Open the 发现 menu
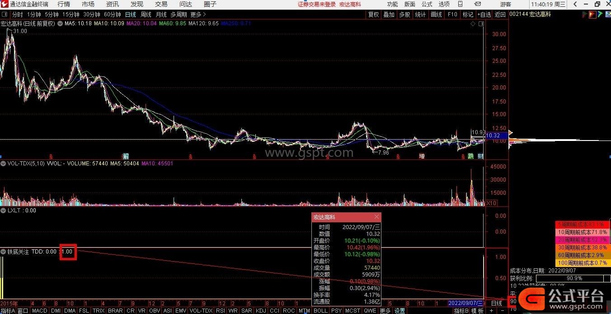 pos(137,4)
